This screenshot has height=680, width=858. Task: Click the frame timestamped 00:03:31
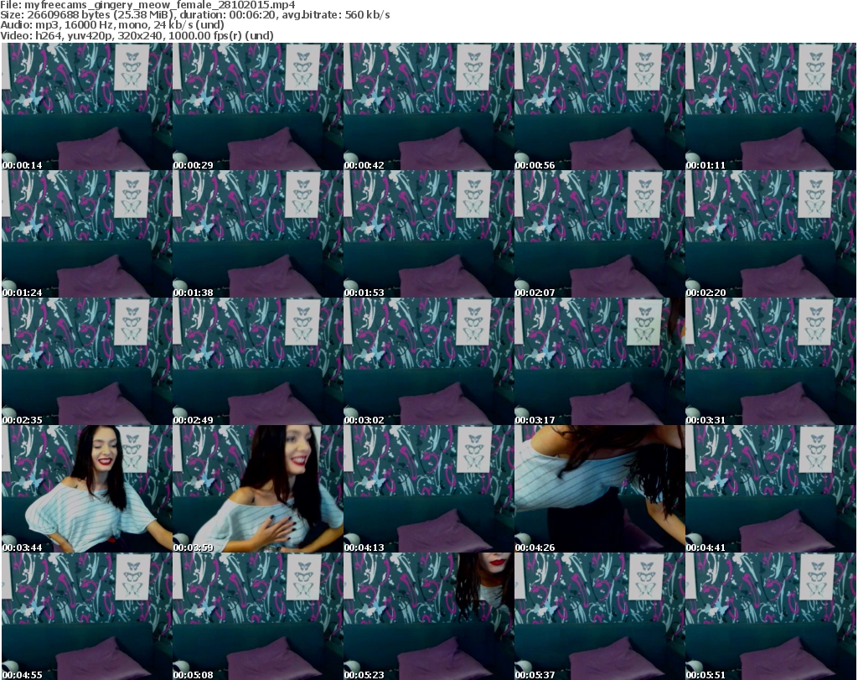(x=771, y=361)
